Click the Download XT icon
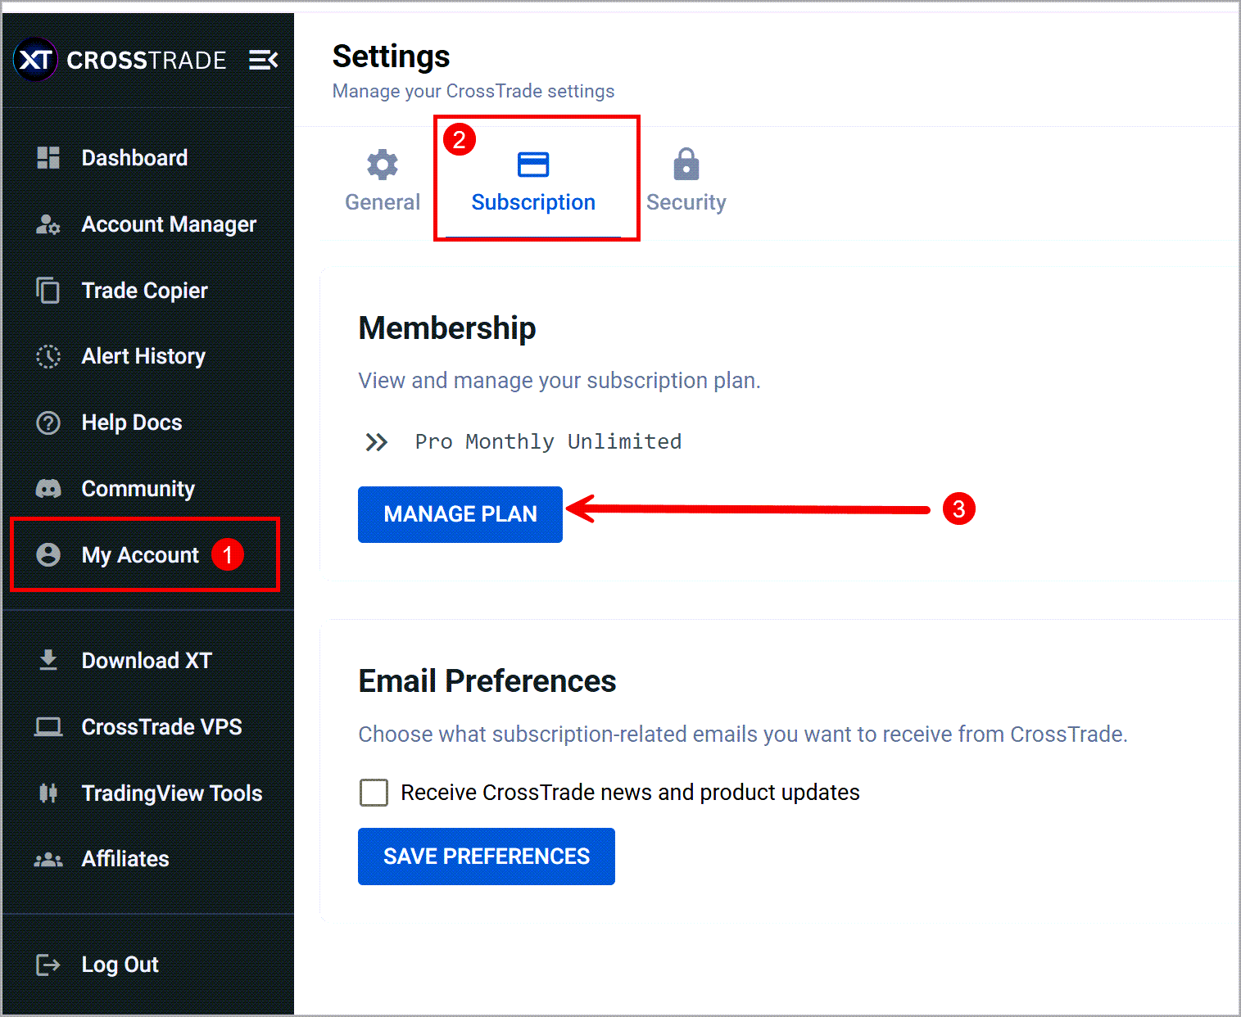Screen dimensions: 1241x1017 [x=48, y=661]
